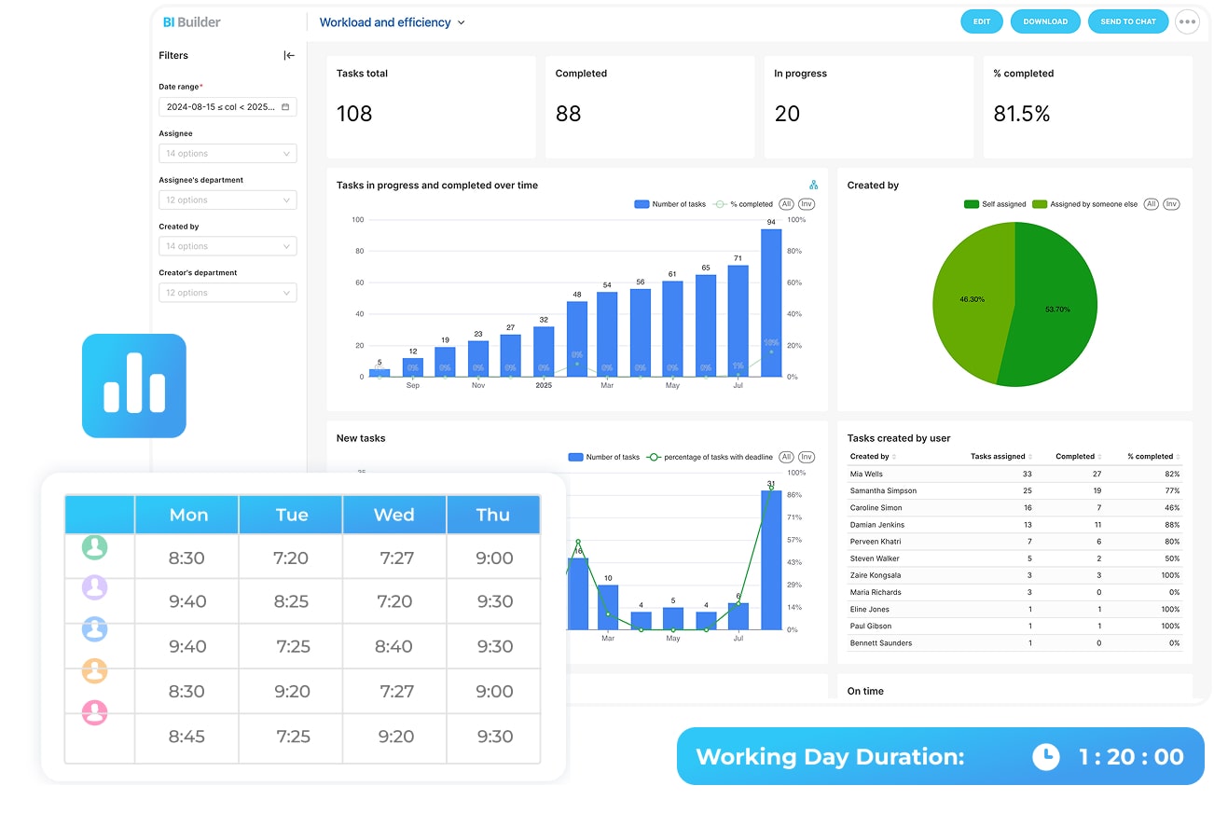This screenshot has width=1214, height=813.
Task: Open the Creator's department dropdown
Action: tap(228, 293)
